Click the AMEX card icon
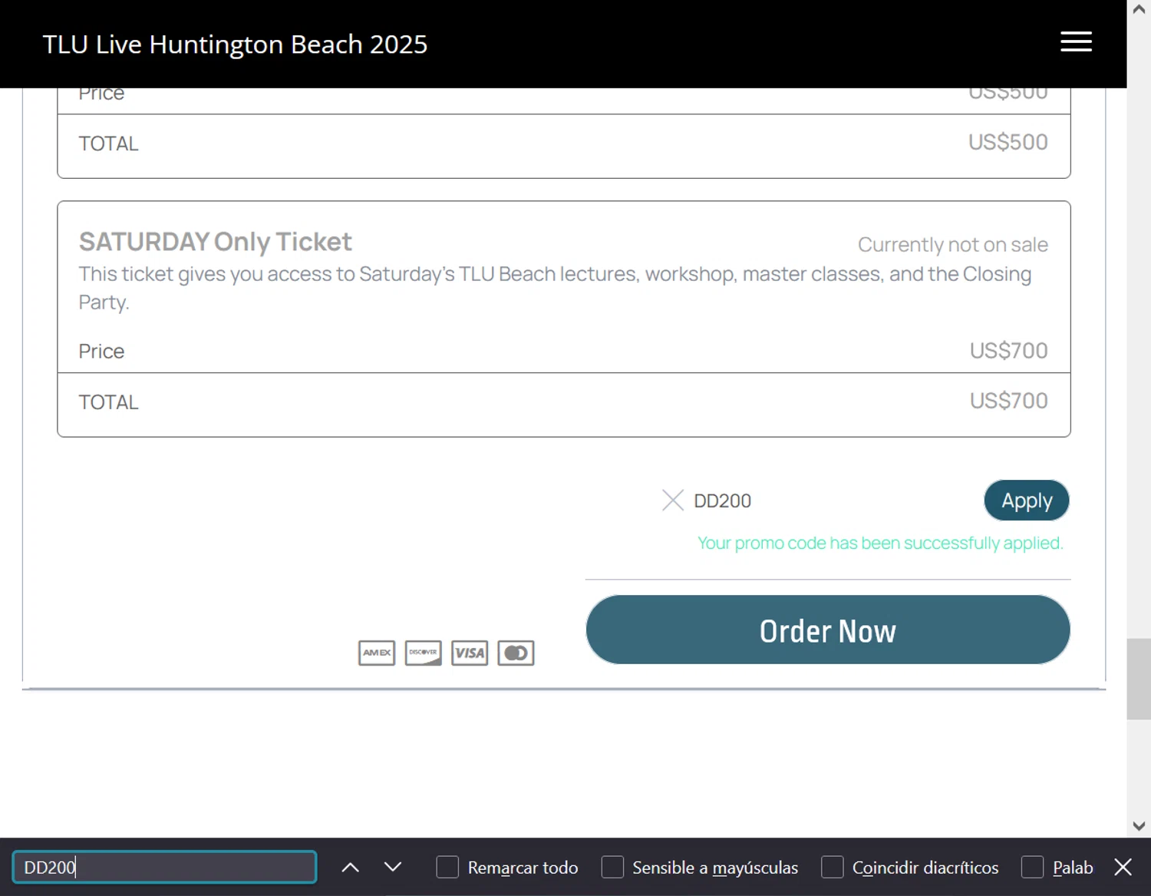Screen dimensions: 1151x896 pos(377,653)
